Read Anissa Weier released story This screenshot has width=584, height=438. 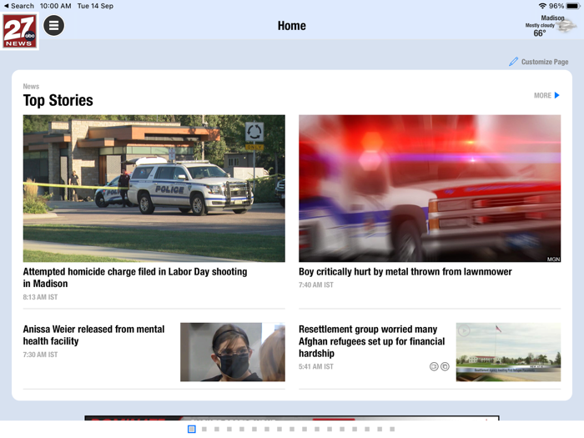[x=93, y=335]
